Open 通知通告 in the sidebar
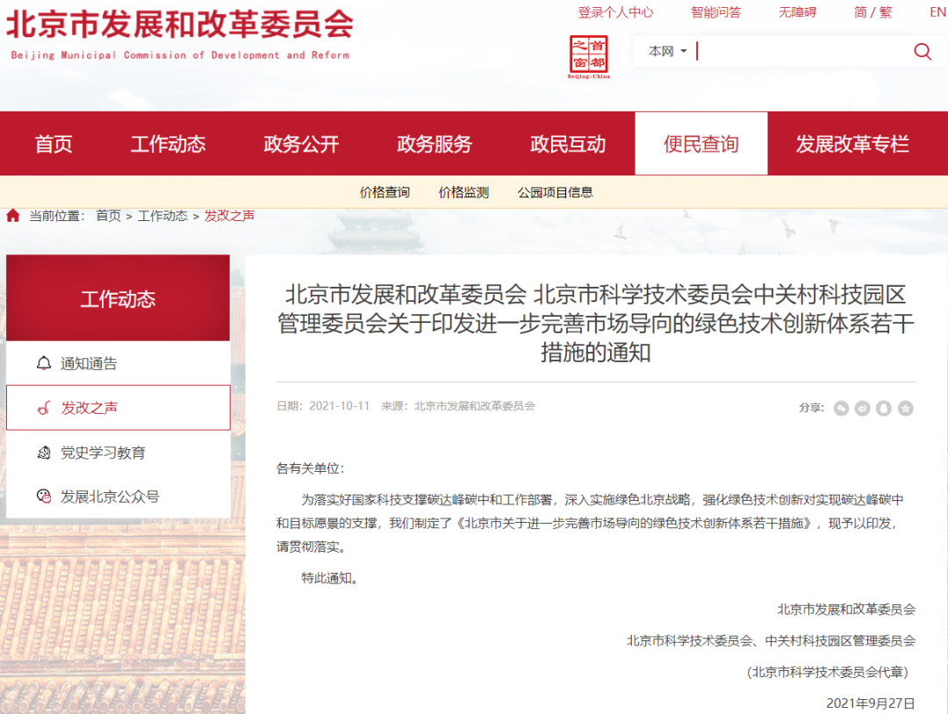Screen dimensions: 948x714 [89, 363]
